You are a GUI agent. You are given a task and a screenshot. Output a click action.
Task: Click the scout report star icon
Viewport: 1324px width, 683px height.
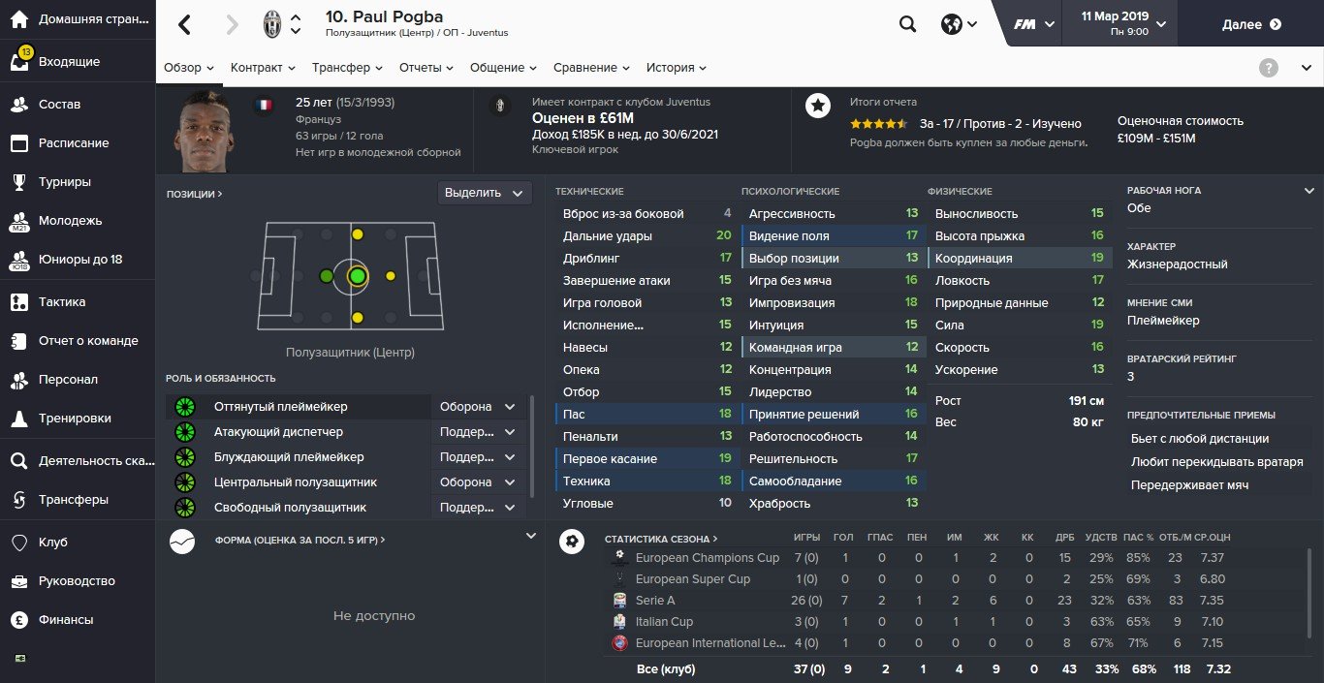(x=818, y=106)
